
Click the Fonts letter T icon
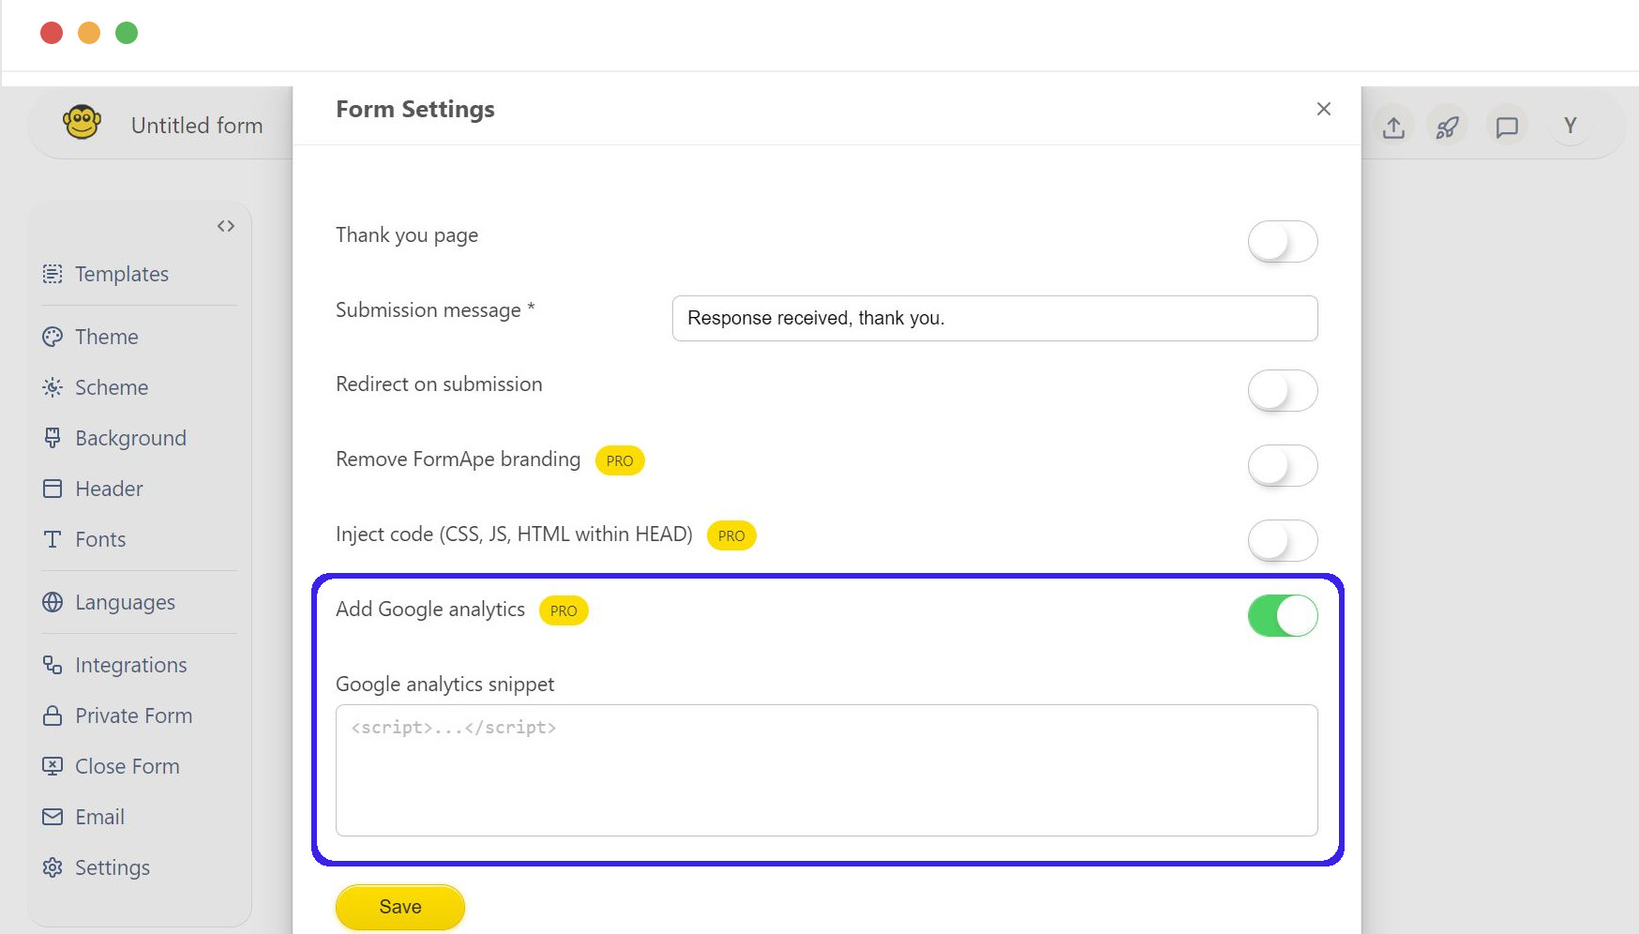(53, 539)
